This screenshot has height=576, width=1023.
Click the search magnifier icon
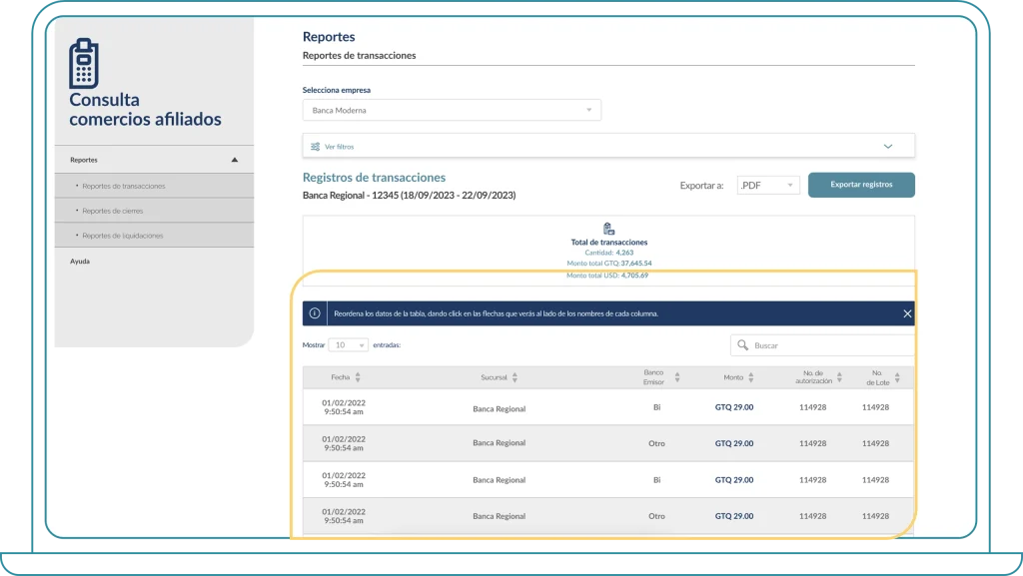742,344
